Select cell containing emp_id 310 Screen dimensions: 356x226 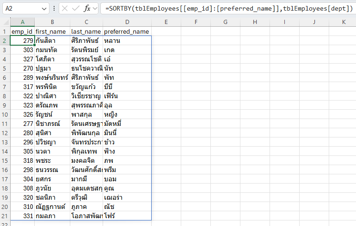coord(23,207)
